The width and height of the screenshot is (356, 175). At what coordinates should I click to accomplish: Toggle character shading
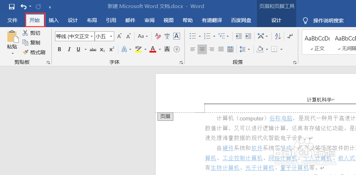167,49
